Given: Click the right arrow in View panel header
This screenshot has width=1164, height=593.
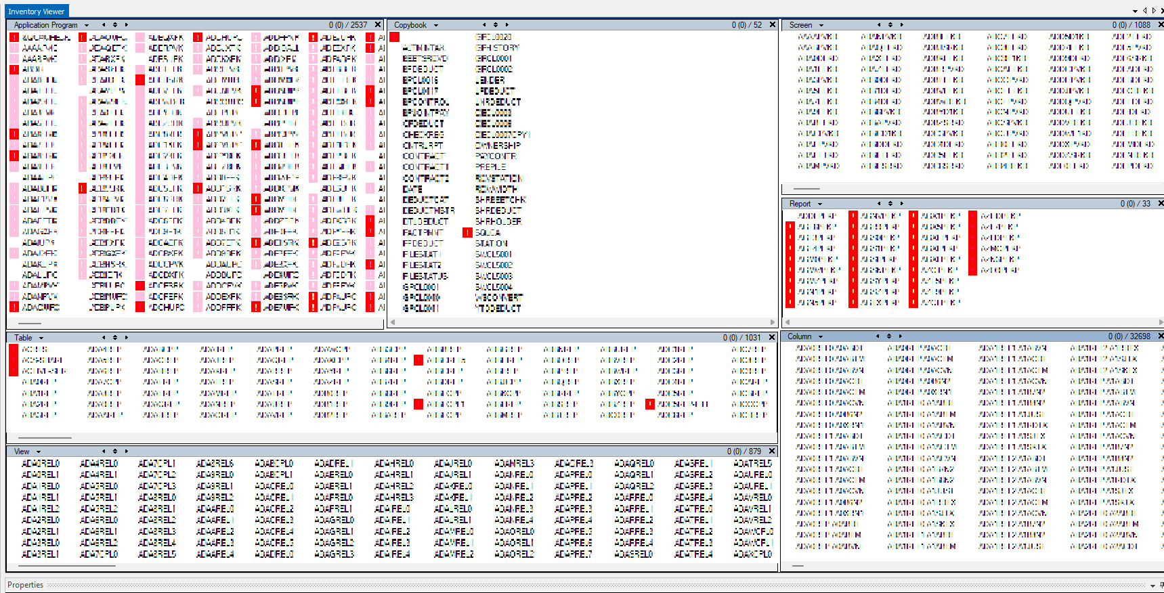Looking at the screenshot, I should 127,452.
